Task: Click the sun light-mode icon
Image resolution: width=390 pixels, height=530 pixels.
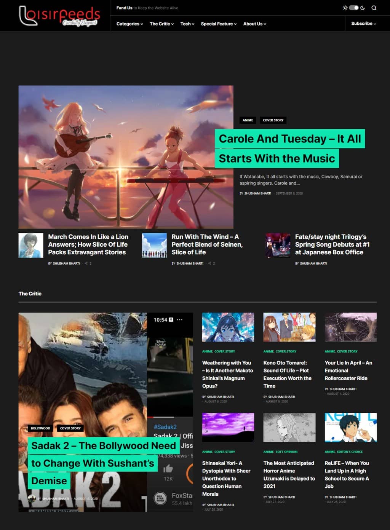Action: click(345, 8)
